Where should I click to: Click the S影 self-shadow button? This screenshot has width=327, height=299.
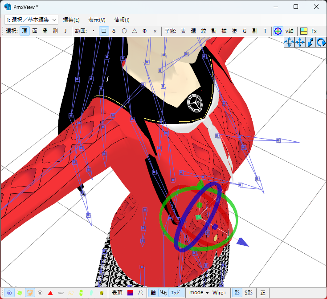click(x=249, y=293)
